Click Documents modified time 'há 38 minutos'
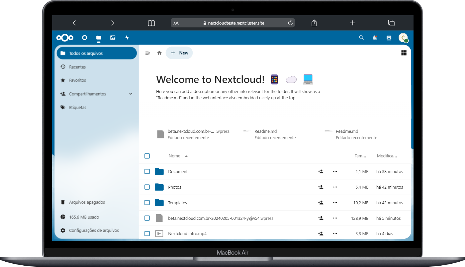This screenshot has width=465, height=267. (x=390, y=172)
